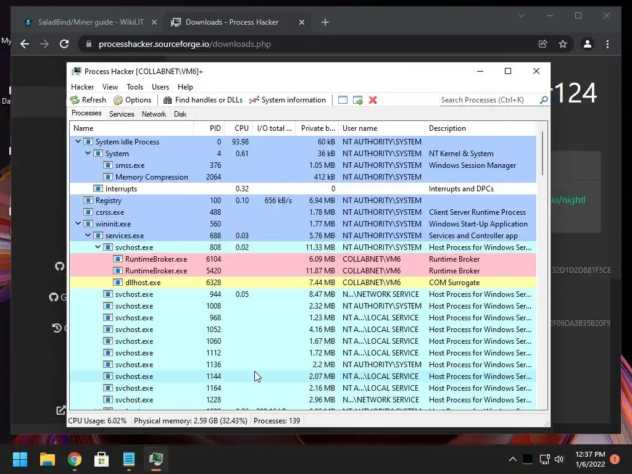
Task: Sort by I/O total column header
Action: click(274, 128)
